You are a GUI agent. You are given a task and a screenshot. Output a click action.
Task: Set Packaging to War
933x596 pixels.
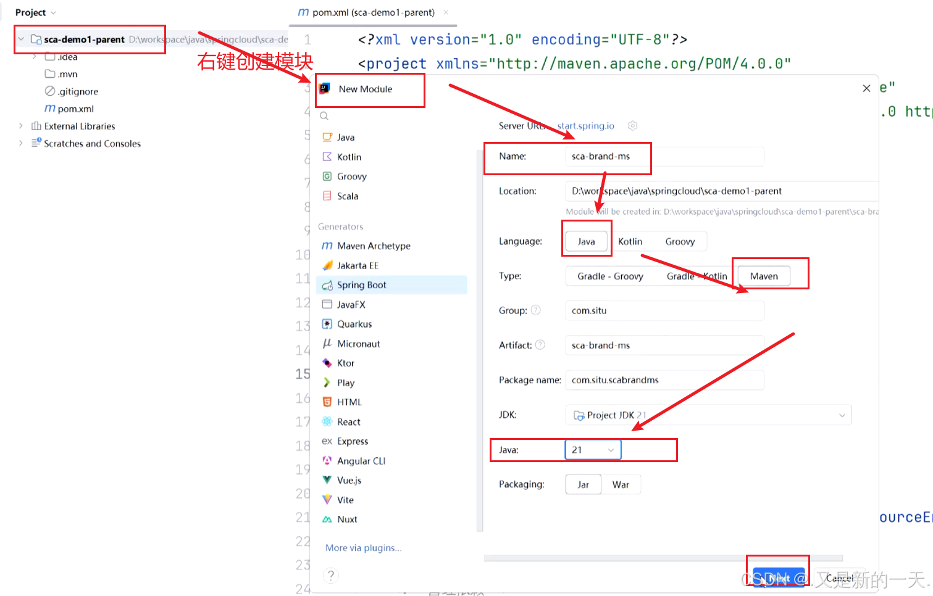click(x=621, y=484)
